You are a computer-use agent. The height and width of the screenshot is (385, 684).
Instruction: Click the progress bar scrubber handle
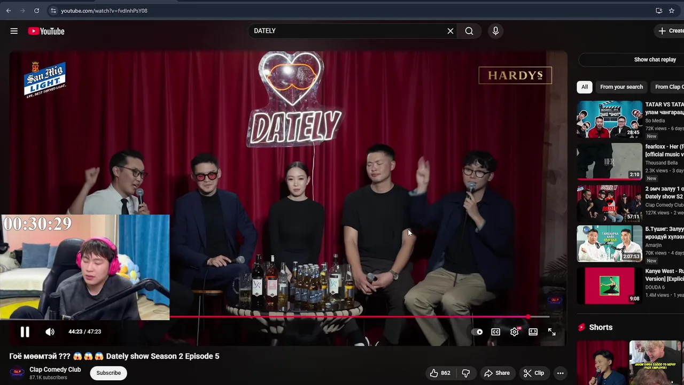528,317
